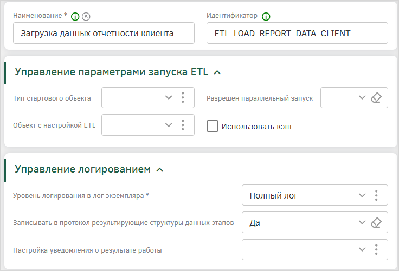Click the Тип стартового объекта label
Screen dimensions: 399x271
pyautogui.click(x=52, y=98)
